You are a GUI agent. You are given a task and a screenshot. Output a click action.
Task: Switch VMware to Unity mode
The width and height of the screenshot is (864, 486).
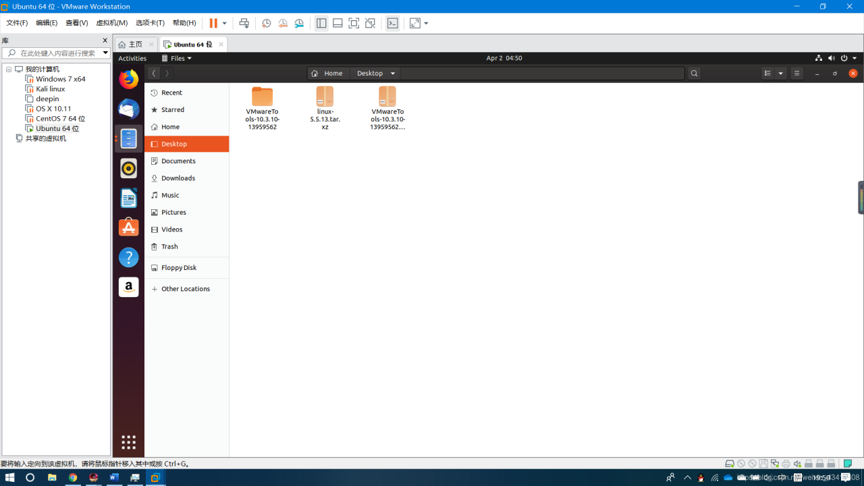point(370,23)
